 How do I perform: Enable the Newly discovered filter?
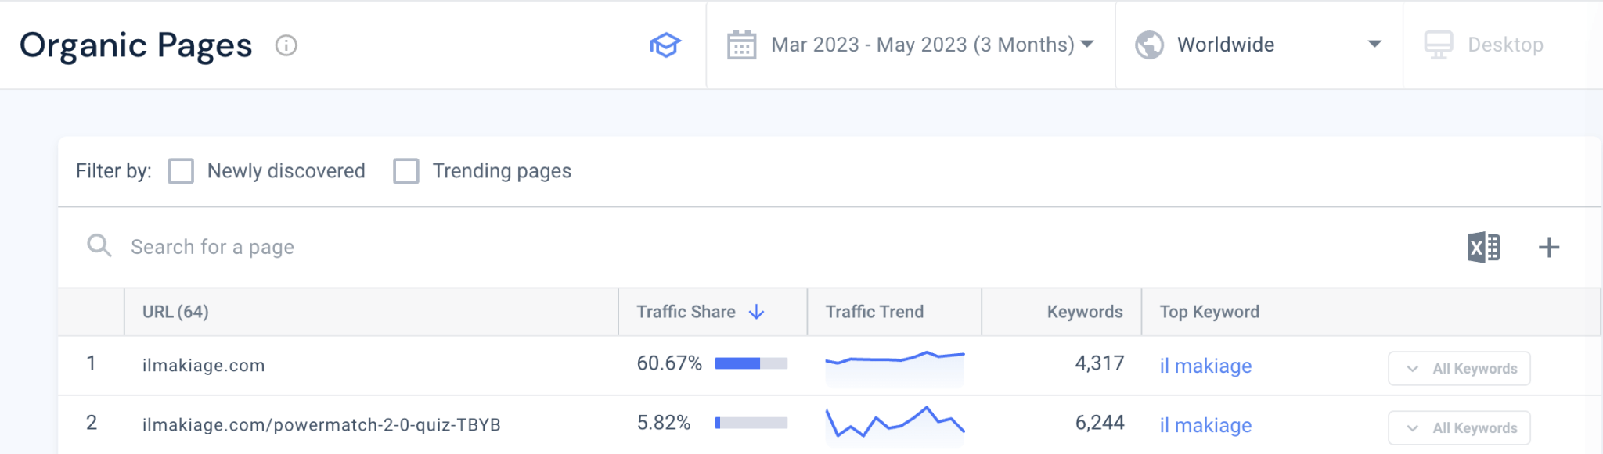(181, 171)
